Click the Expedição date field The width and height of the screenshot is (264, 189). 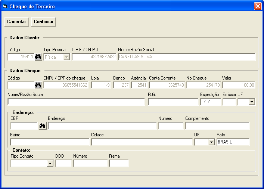[x=211, y=102]
